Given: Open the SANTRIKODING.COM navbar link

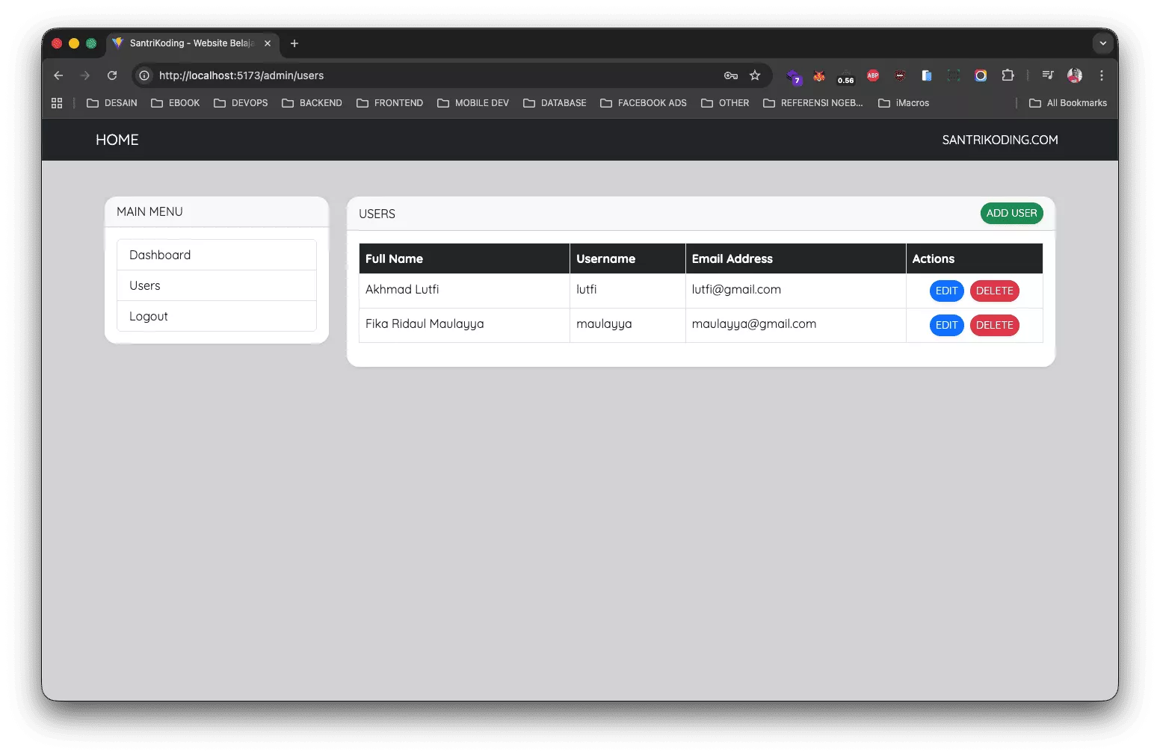Looking at the screenshot, I should pyautogui.click(x=1000, y=140).
